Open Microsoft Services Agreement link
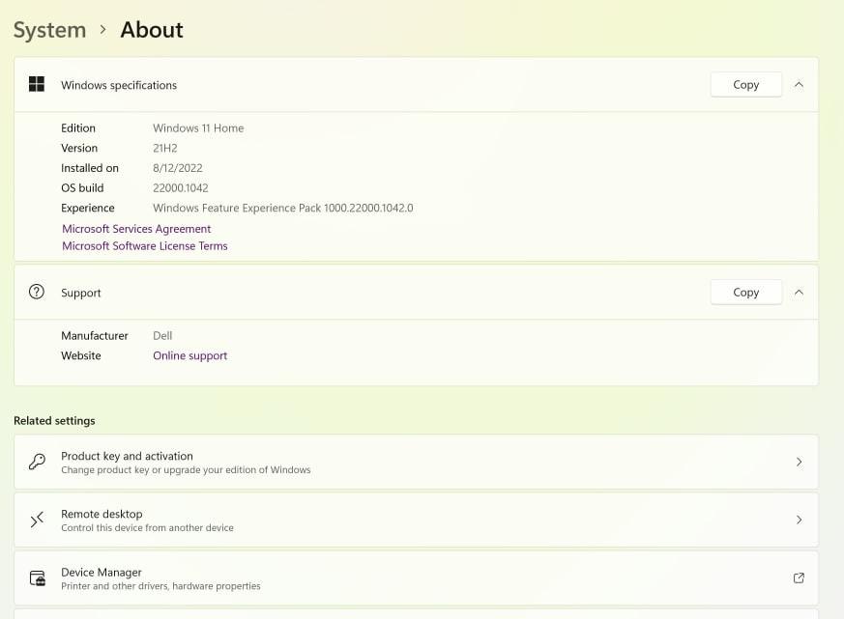The width and height of the screenshot is (844, 619). tap(136, 229)
